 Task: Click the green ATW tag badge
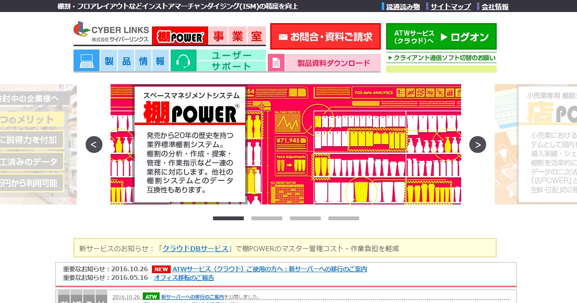151,297
